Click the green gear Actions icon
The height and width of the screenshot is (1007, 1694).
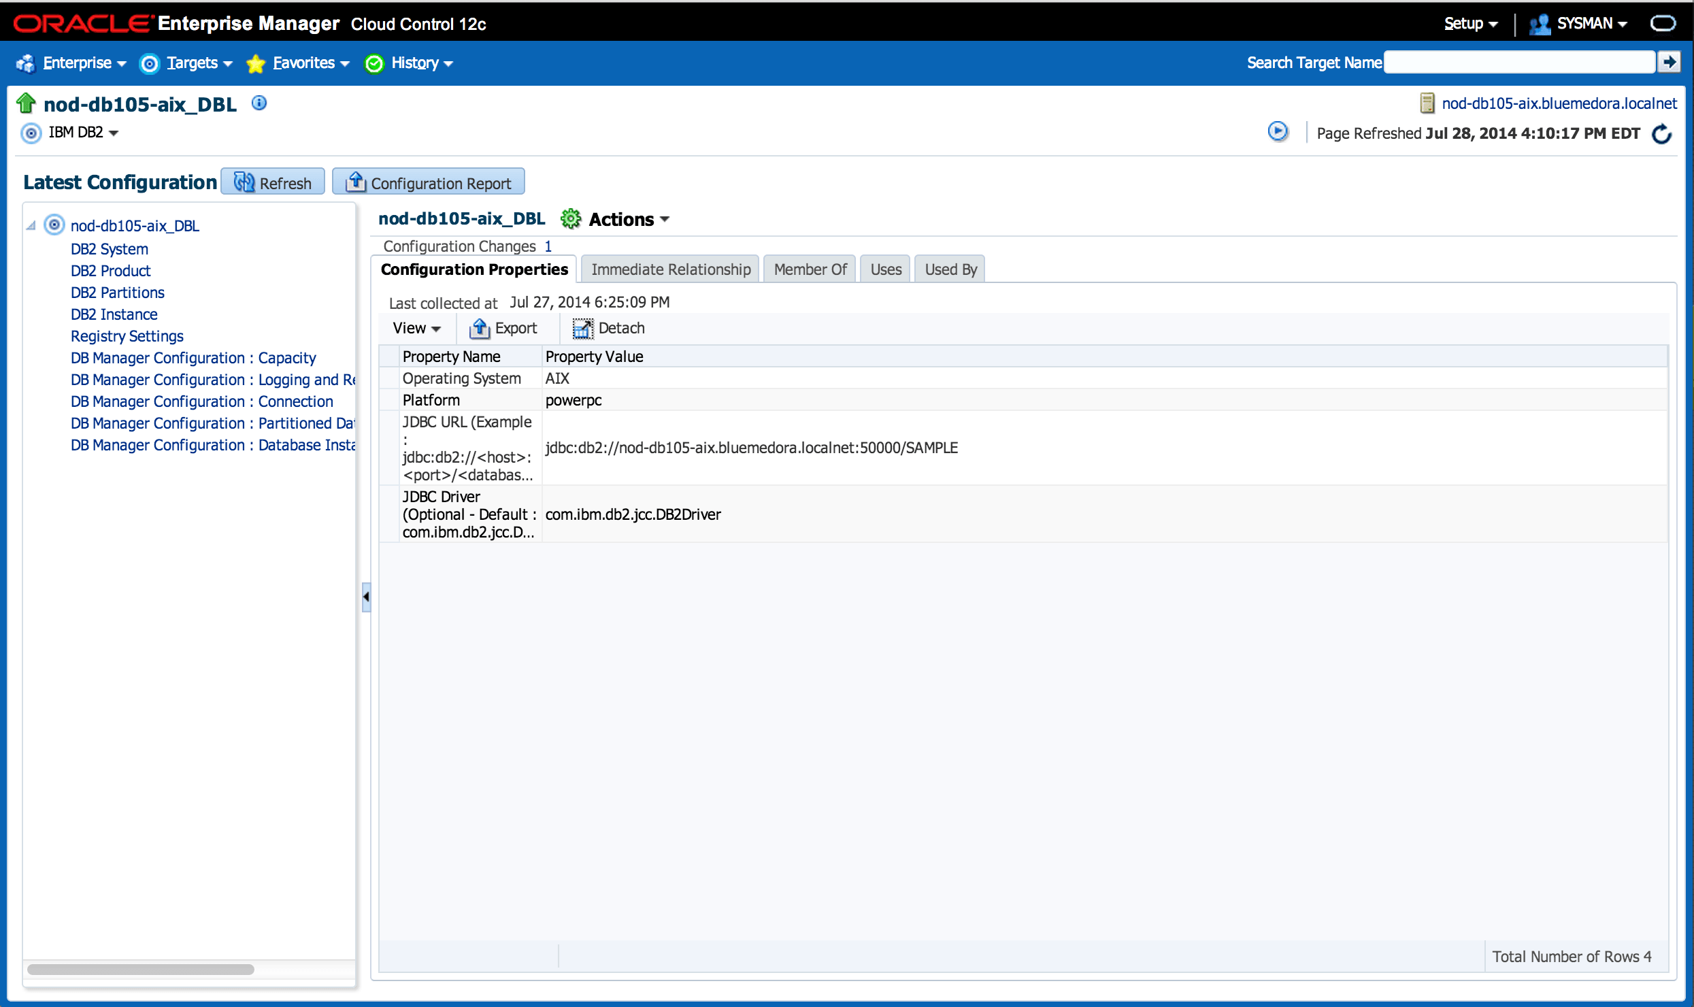[570, 219]
